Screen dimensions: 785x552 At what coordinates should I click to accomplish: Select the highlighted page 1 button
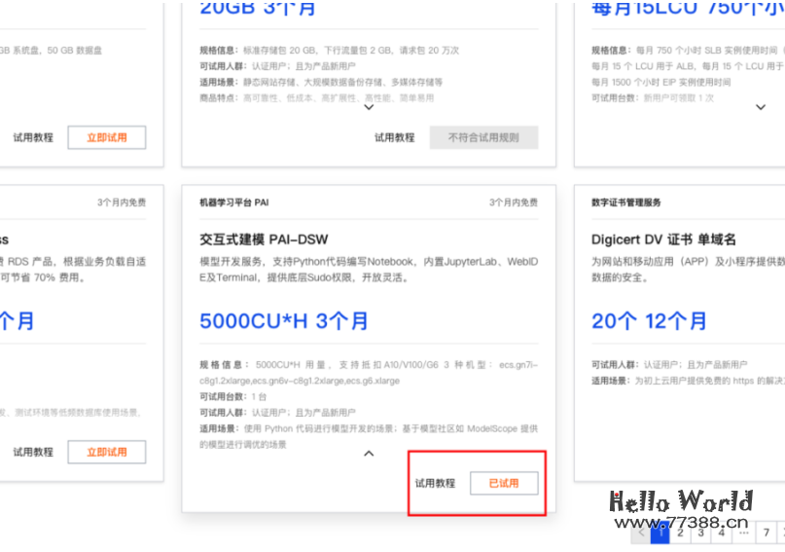point(660,533)
